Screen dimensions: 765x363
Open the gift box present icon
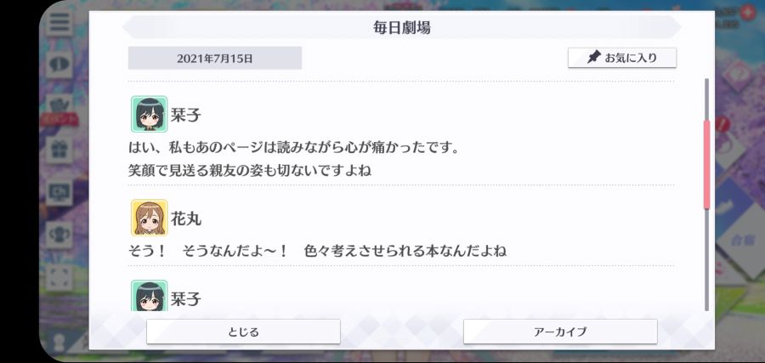(59, 150)
